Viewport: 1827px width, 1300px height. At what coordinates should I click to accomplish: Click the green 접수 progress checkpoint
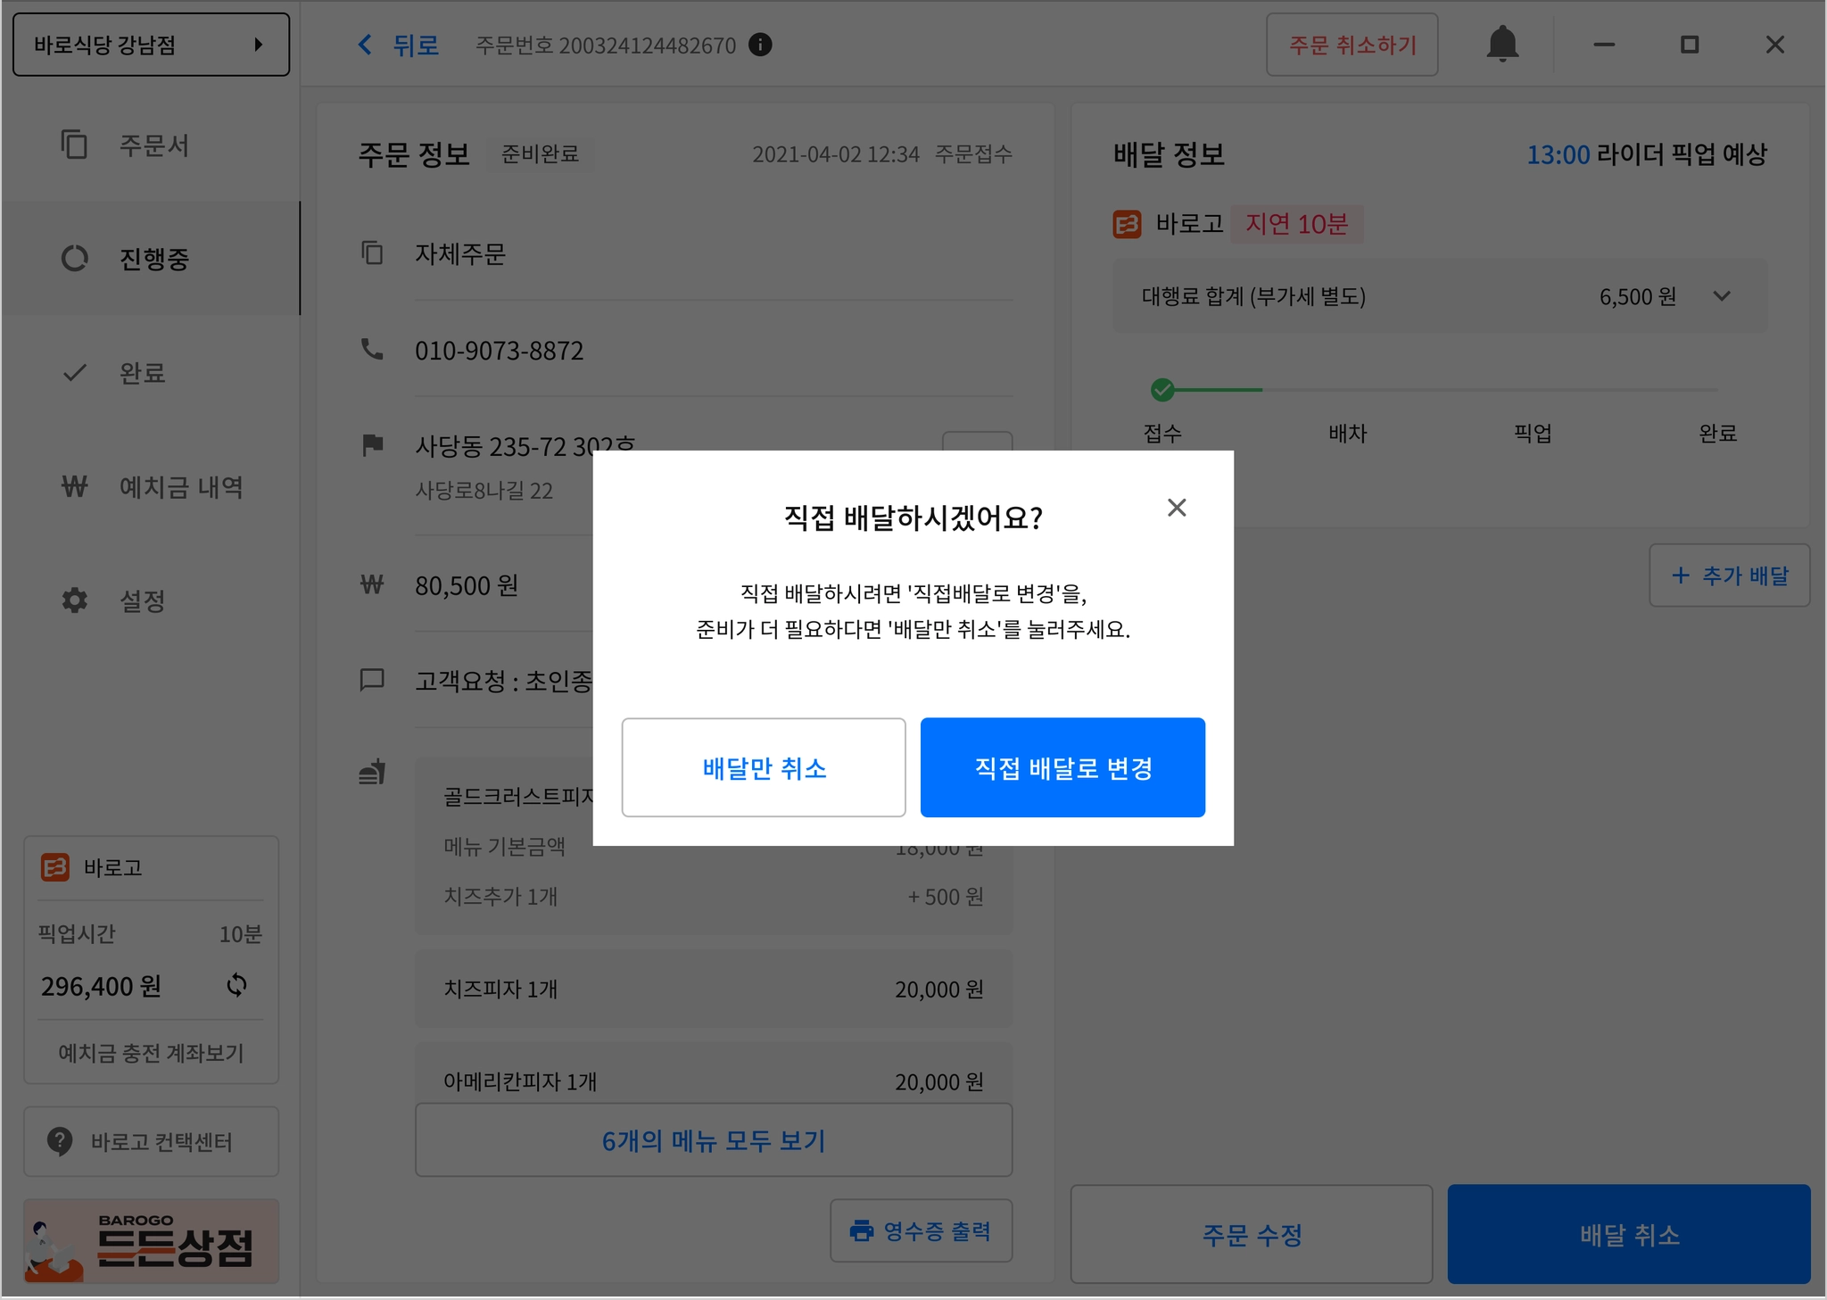(1162, 390)
